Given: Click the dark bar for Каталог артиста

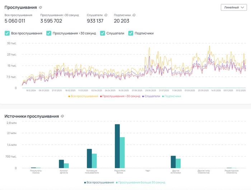Looking at the screenshot, I should pos(61,164).
